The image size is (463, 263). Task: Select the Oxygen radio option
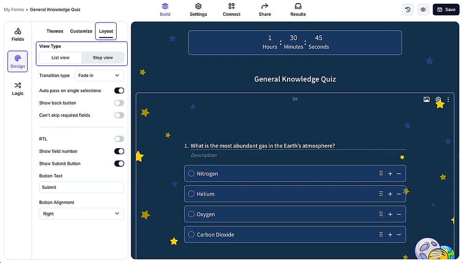tap(191, 214)
